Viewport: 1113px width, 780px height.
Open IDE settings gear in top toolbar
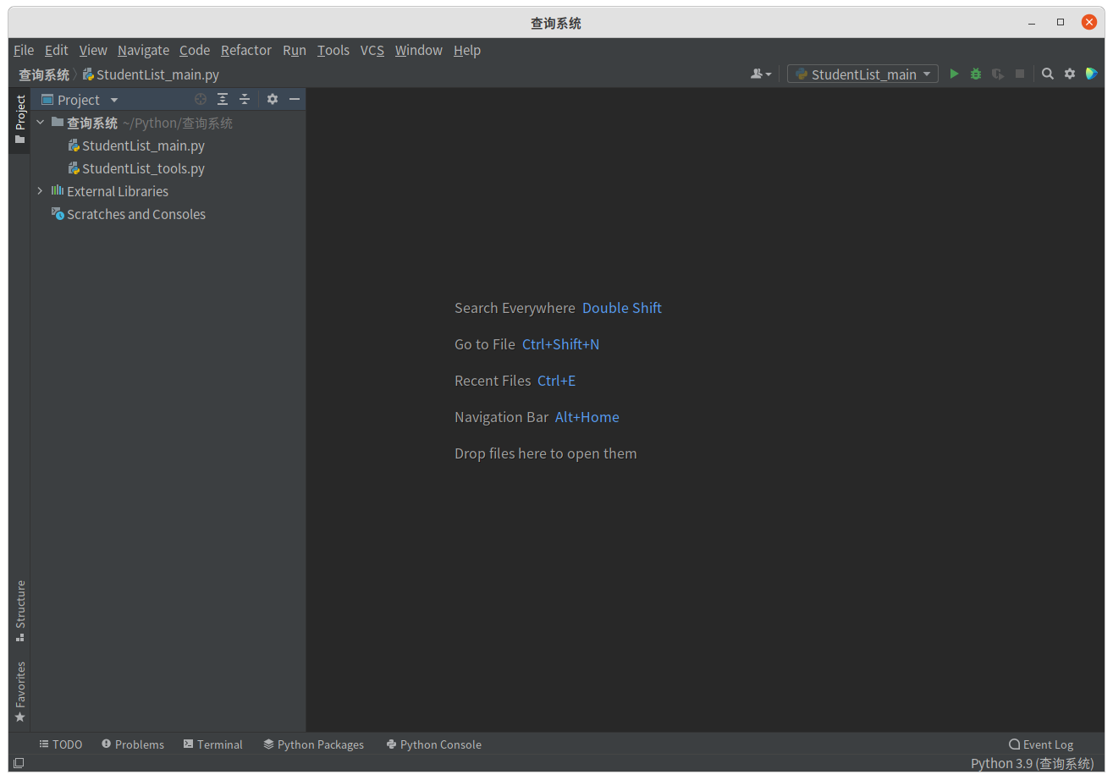pyautogui.click(x=1070, y=74)
